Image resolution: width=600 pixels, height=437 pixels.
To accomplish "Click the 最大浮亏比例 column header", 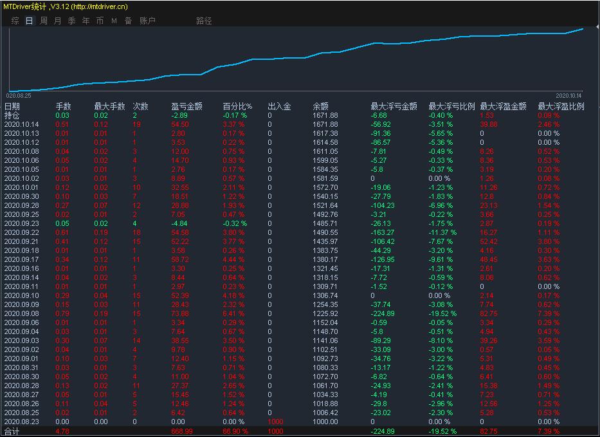I will pos(451,106).
